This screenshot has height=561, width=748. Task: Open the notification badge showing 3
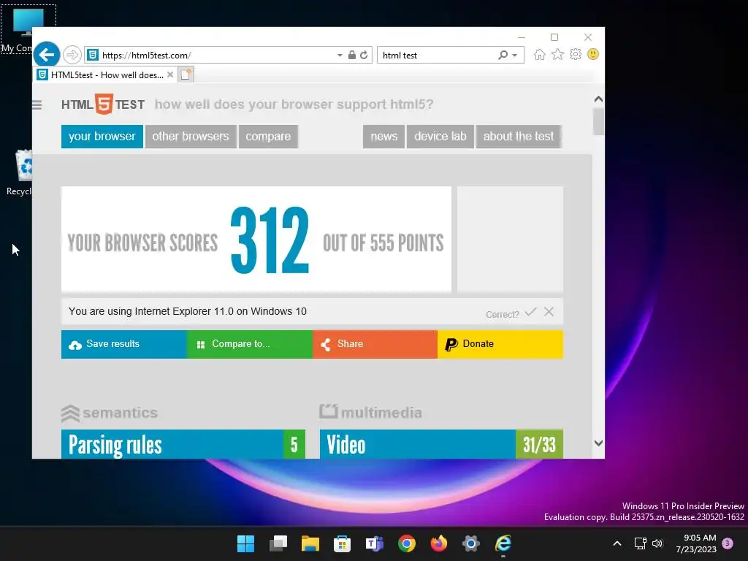728,543
